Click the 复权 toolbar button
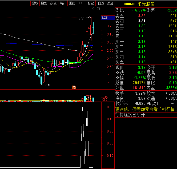The width and height of the screenshot is (177, 169). point(35,3)
